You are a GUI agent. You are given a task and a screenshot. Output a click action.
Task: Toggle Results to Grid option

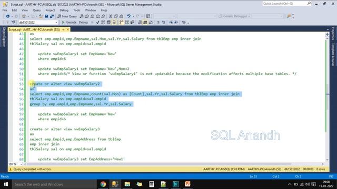pos(145,22)
